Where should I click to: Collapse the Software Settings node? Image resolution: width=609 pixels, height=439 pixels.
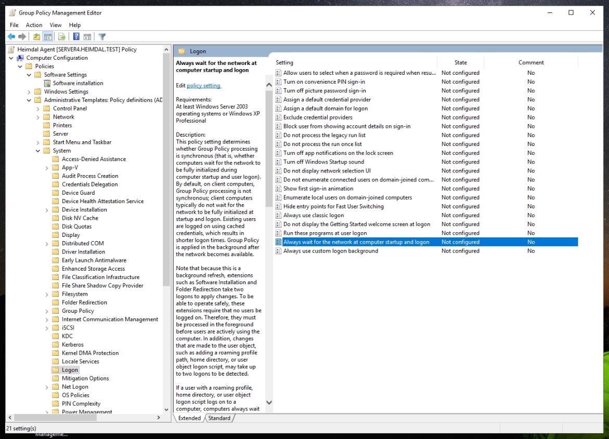pyautogui.click(x=29, y=75)
